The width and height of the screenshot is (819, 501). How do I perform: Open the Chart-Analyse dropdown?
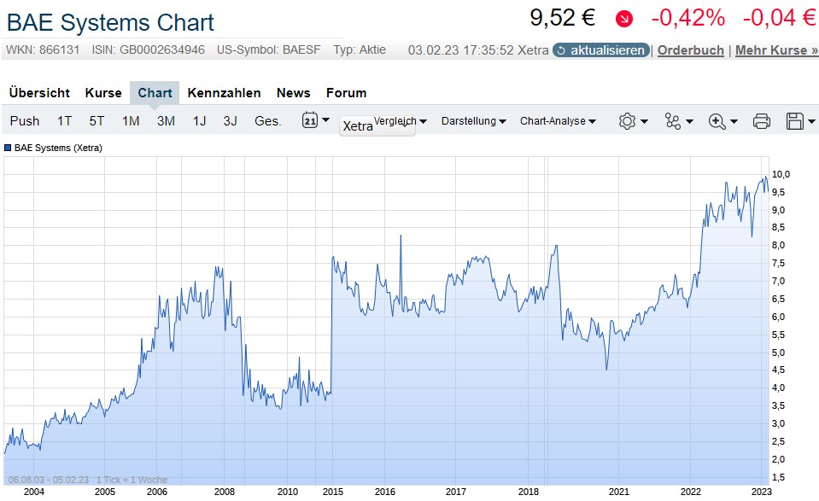click(x=558, y=121)
